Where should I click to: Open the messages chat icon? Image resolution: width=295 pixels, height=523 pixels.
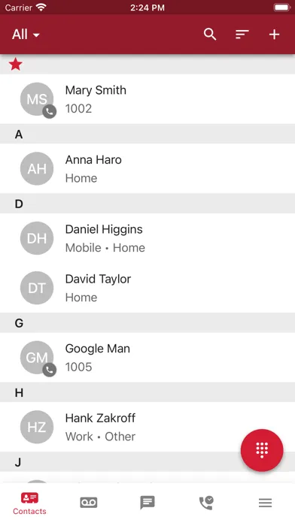147,503
